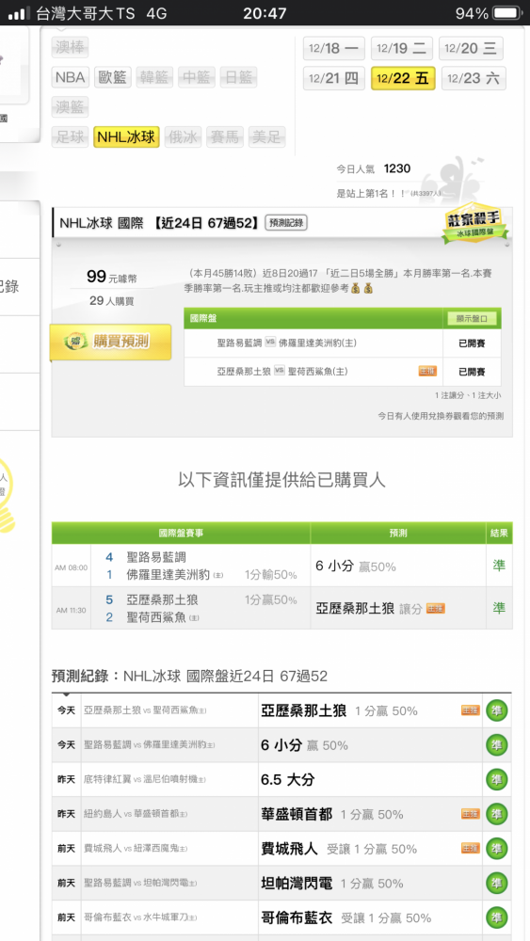Viewport: 530px width, 941px height.
Task: Choose date 12/22 五
Action: [403, 78]
